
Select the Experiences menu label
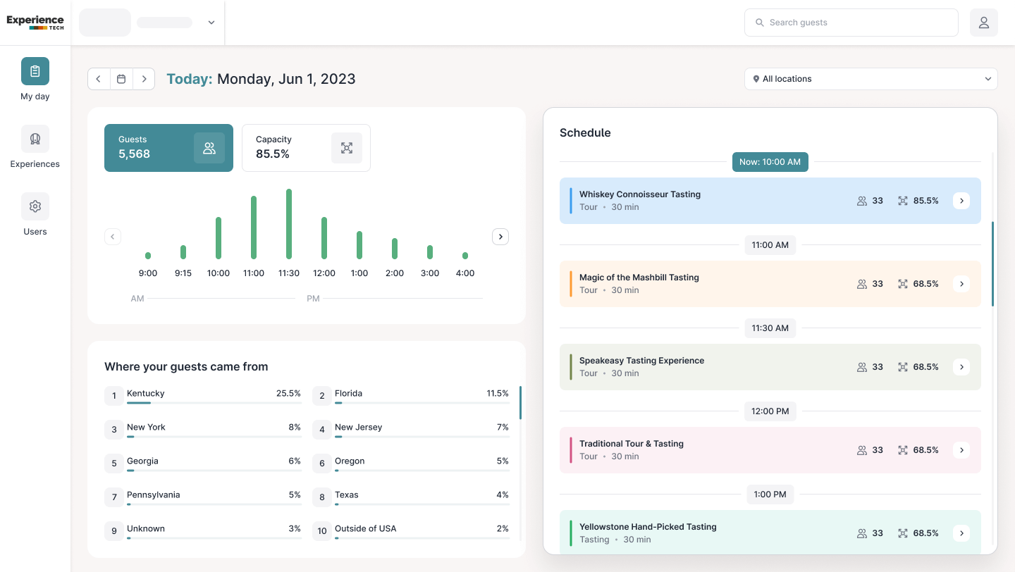(35, 164)
